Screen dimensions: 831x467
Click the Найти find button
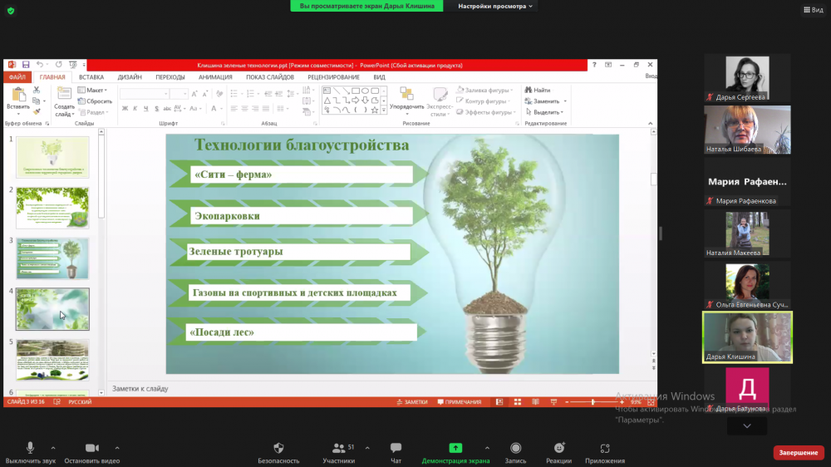(538, 90)
